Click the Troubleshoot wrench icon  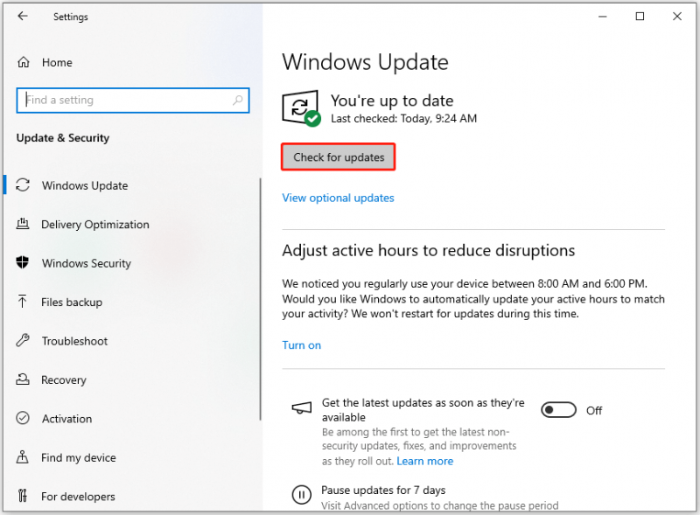pyautogui.click(x=23, y=340)
